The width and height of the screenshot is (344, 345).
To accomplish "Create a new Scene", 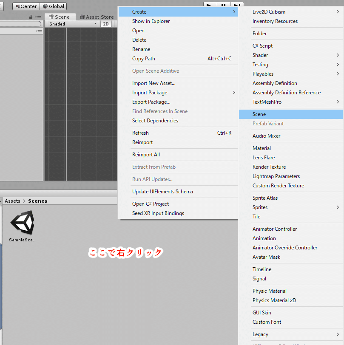I will 291,114.
